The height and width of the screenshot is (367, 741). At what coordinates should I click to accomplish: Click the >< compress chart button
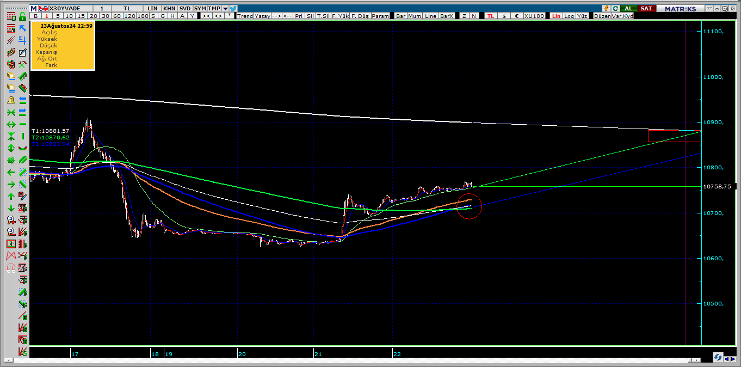206,16
